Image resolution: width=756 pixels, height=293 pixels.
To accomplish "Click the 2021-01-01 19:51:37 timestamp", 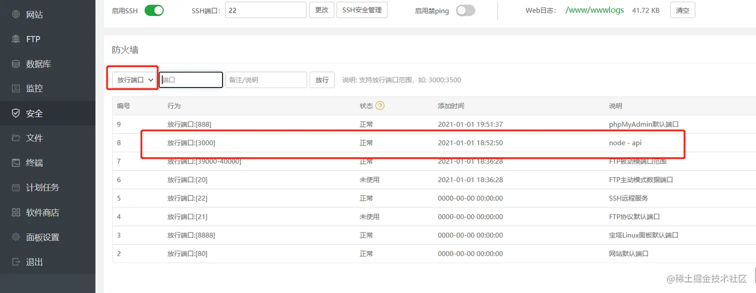I will (x=470, y=124).
